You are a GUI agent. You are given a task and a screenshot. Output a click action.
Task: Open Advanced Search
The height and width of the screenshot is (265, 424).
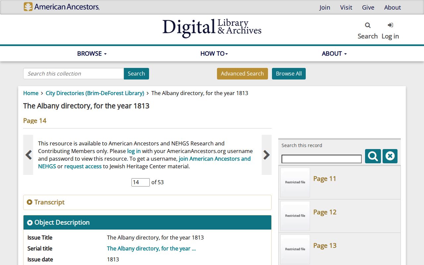click(x=242, y=74)
